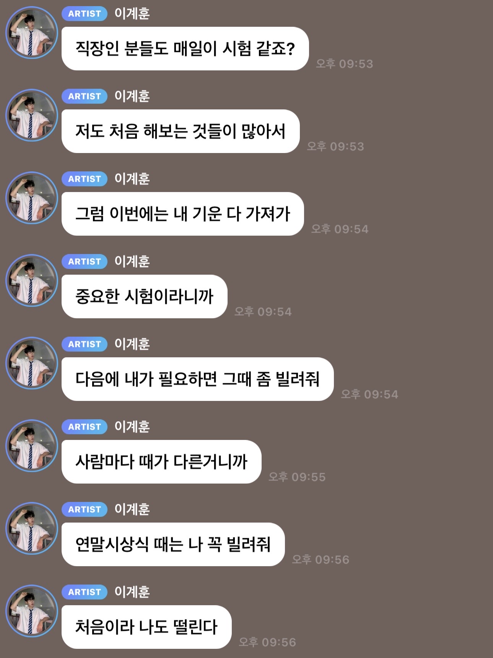
Task: Select the bubble '다음에 내가 필요하면 그때 좀 빌려줘'
Action: [198, 379]
